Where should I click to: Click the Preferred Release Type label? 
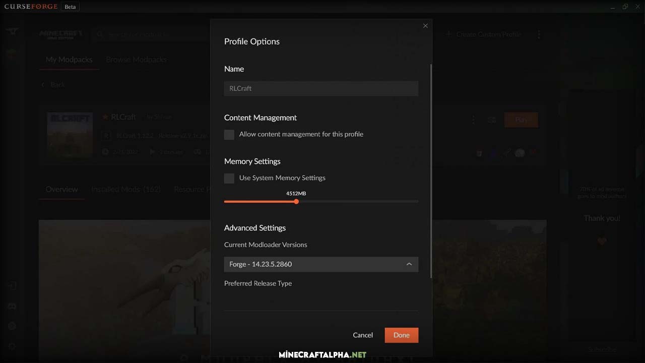click(x=258, y=283)
